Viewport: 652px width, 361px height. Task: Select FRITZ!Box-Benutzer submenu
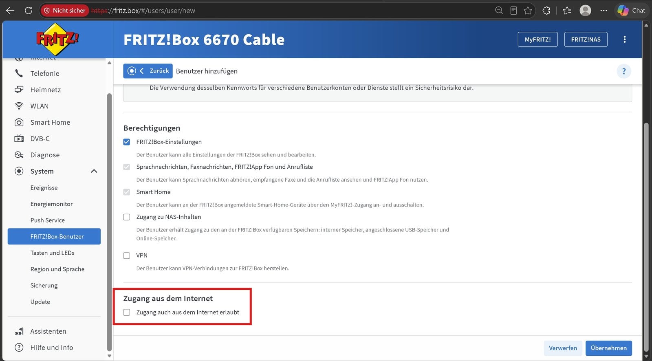coord(54,236)
